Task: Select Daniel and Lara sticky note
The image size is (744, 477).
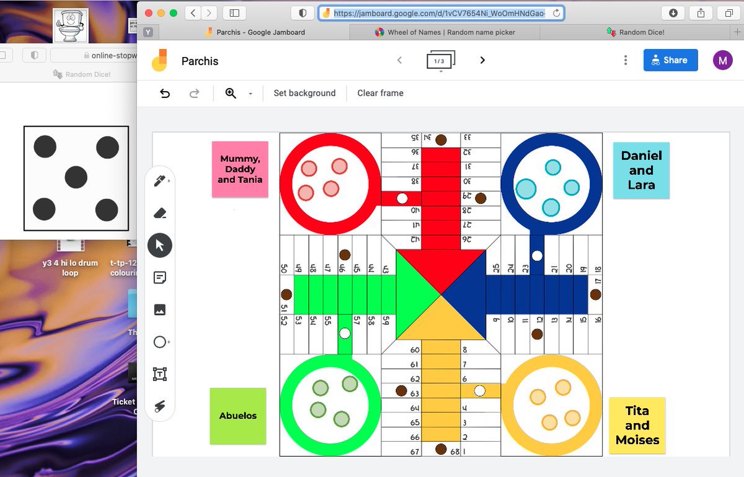Action: click(641, 171)
